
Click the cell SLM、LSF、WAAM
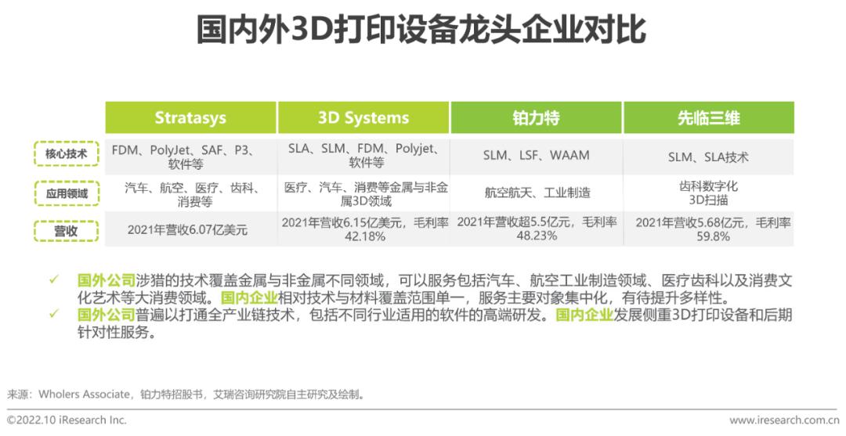coord(537,155)
